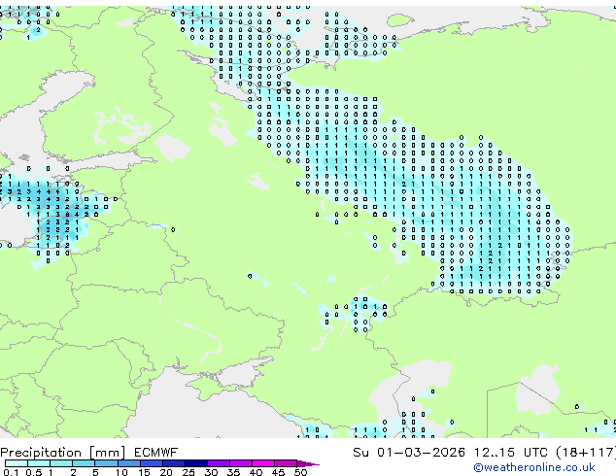Screen dimensions: 616x476
Task: Click the '30' legend label
Action: click(211, 472)
